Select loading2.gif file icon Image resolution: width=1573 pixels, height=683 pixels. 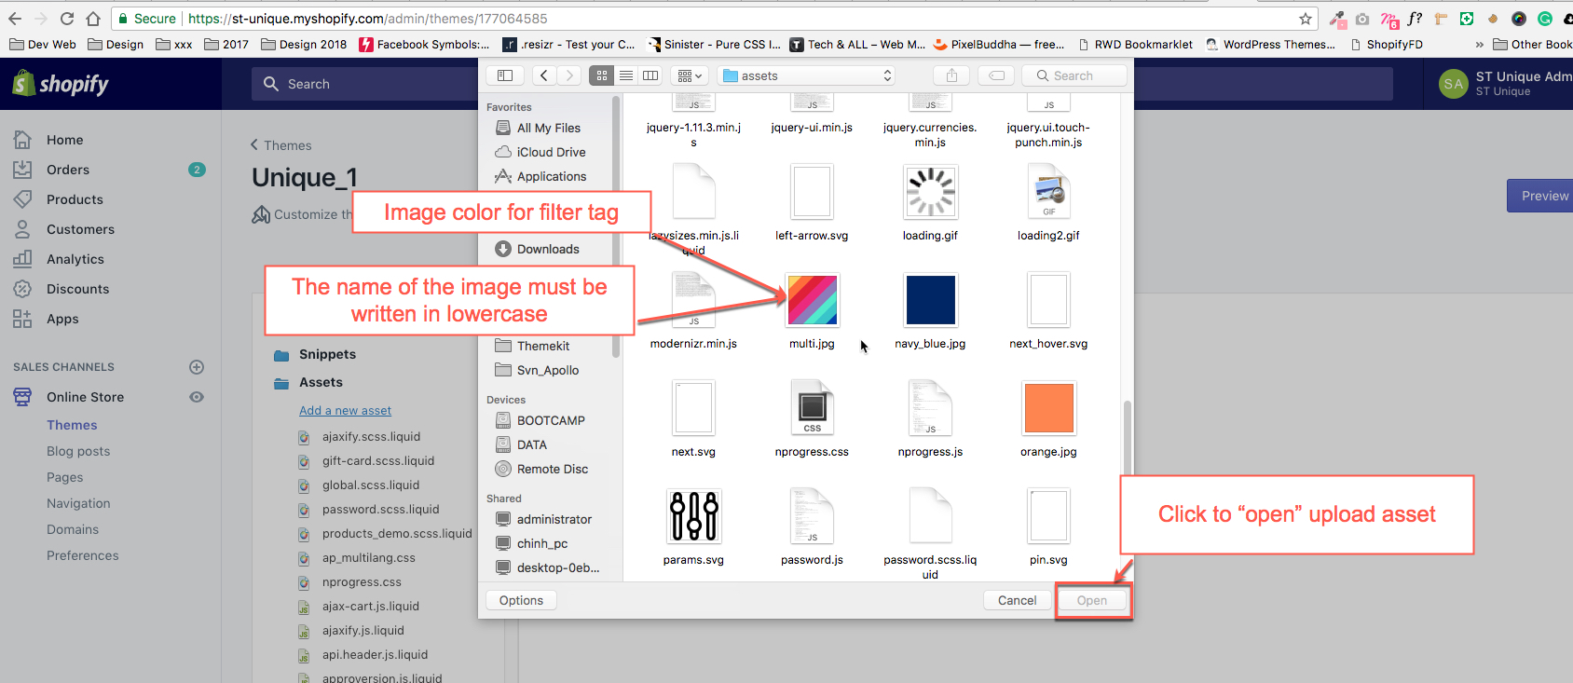[x=1048, y=192]
